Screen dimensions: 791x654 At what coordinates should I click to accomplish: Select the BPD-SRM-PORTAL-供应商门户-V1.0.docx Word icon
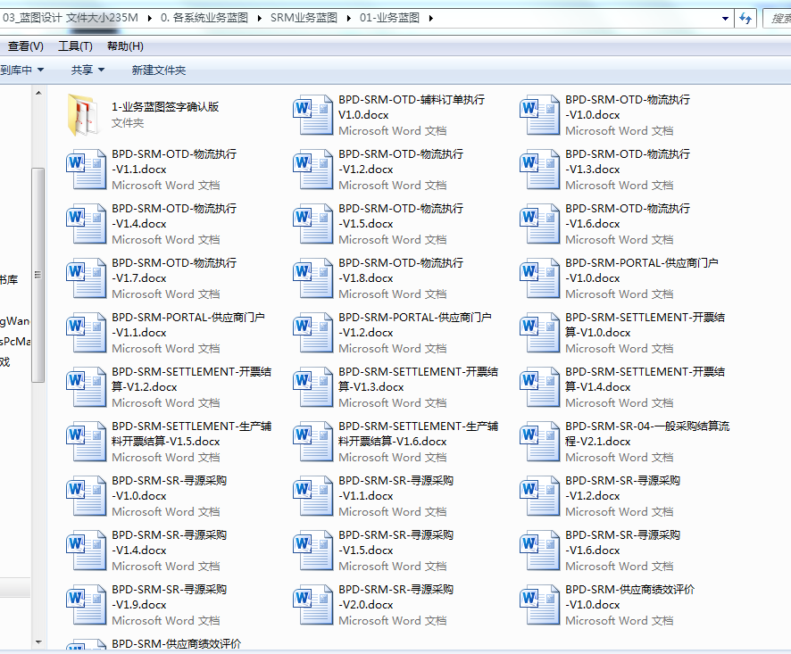click(x=540, y=277)
